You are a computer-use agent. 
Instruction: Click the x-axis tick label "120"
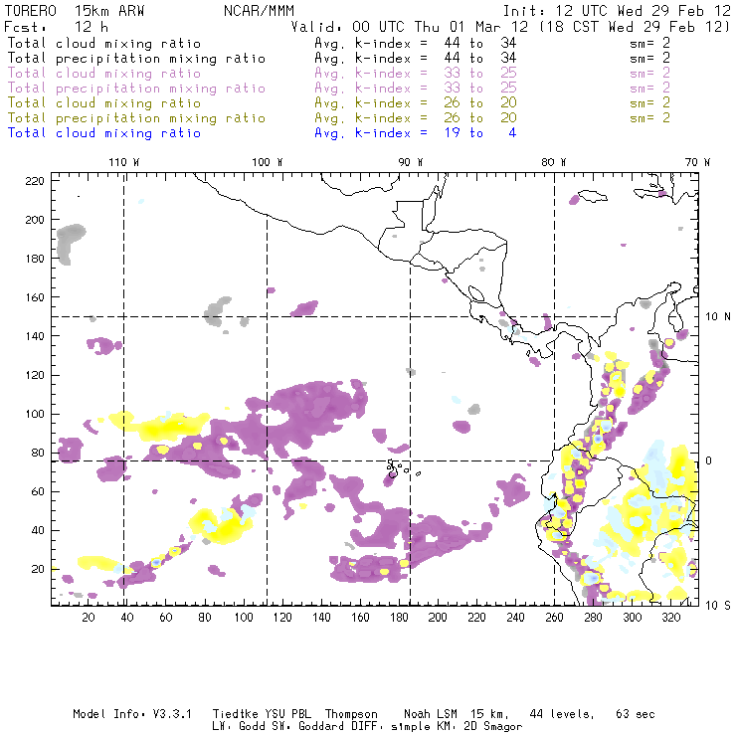[x=282, y=618]
